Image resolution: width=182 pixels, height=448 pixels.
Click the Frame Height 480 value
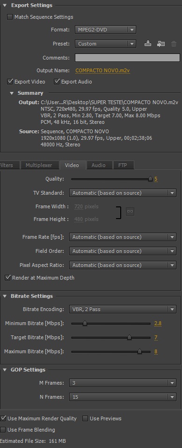[x=78, y=219]
